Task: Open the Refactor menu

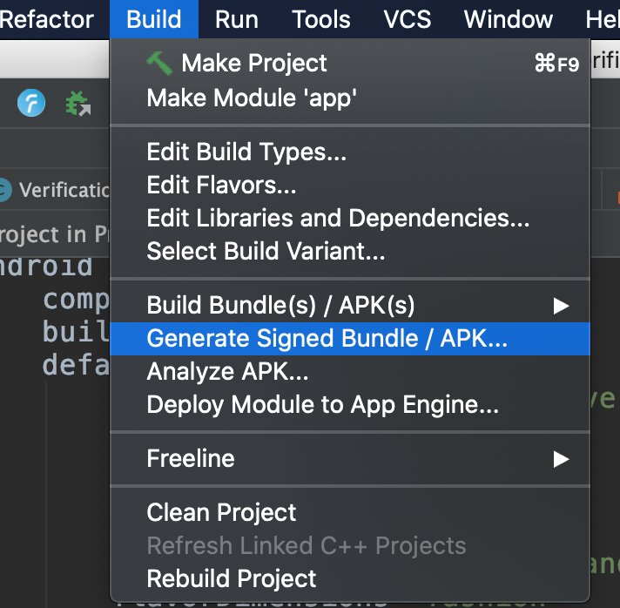Action: tap(47, 19)
